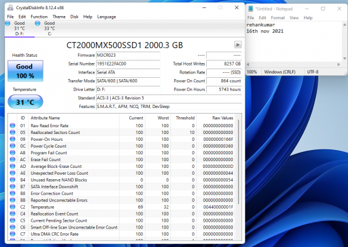Image resolution: width=348 pixels, height=247 pixels.
Task: Click status orb for Power-On Hours
Action: (x=12, y=139)
